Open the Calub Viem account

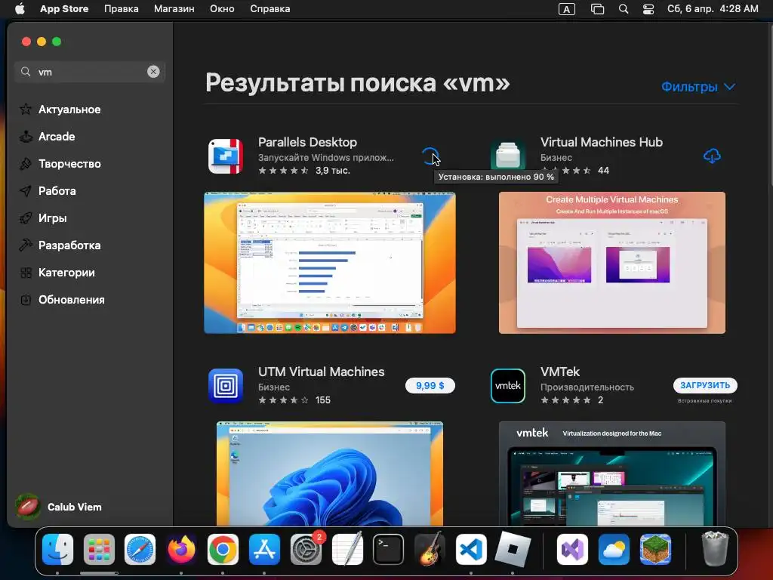(59, 507)
